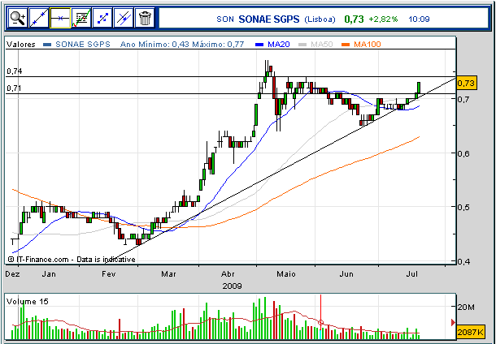The width and height of the screenshot is (496, 344).
Task: Select the parallel line copy tool
Action: tap(124, 18)
